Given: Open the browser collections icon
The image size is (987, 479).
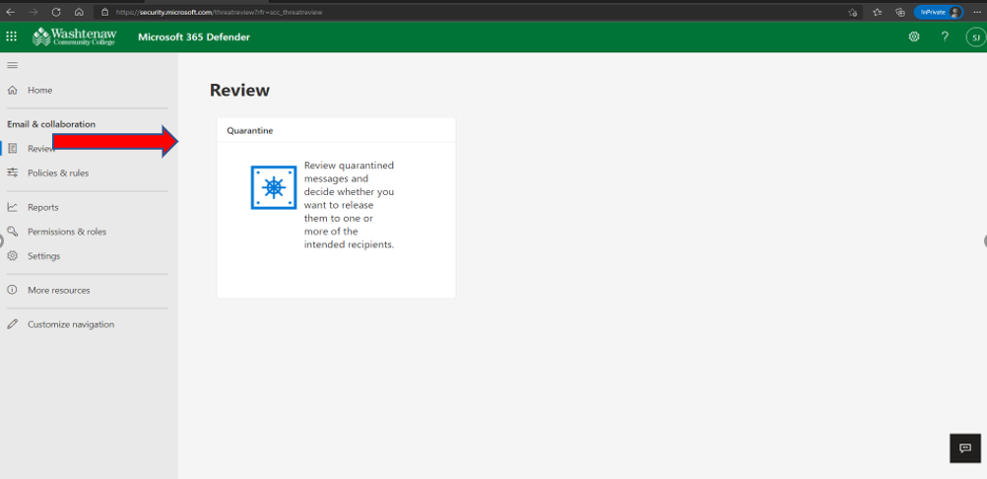Looking at the screenshot, I should tap(900, 12).
